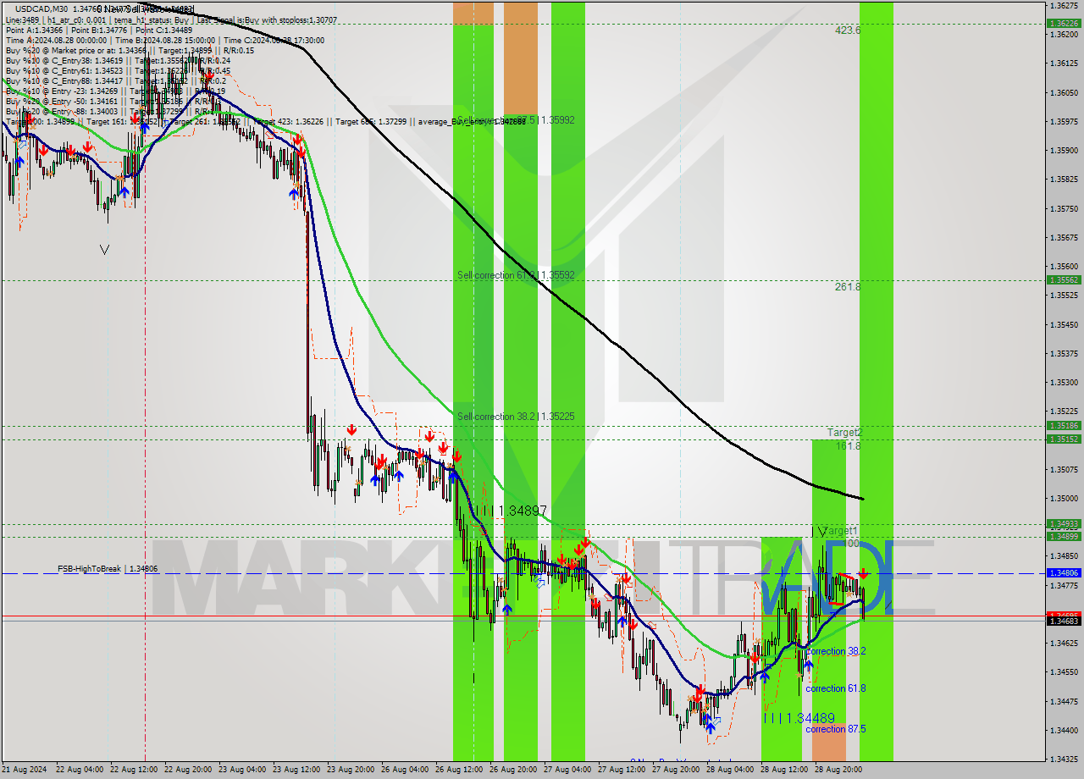Image resolution: width=1084 pixels, height=779 pixels.
Task: Click the USDCAD,M30 symbol title
Action: pos(42,8)
